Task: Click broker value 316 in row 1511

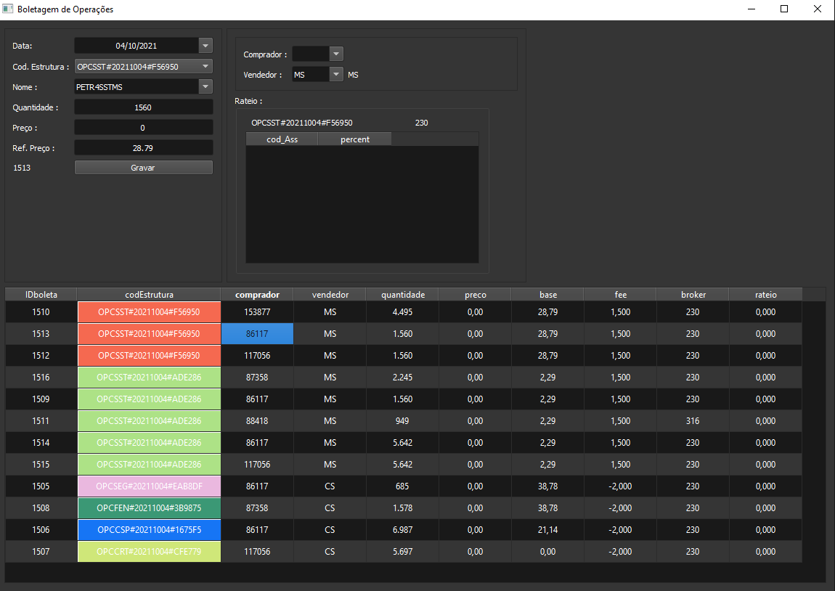Action: (x=693, y=421)
